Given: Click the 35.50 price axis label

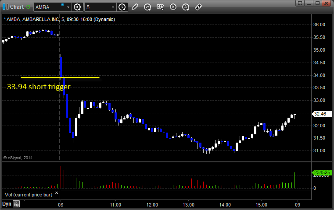Looking at the screenshot, I should (x=319, y=37).
